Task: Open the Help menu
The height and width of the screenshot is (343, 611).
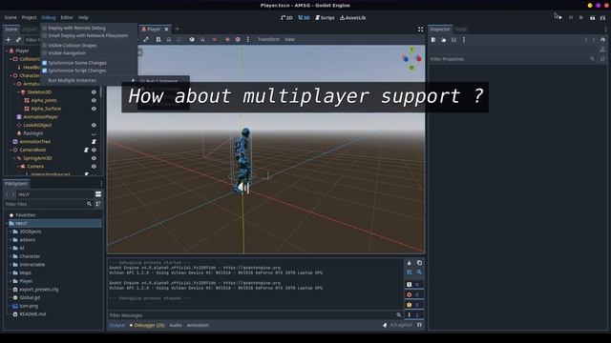Action: point(83,17)
